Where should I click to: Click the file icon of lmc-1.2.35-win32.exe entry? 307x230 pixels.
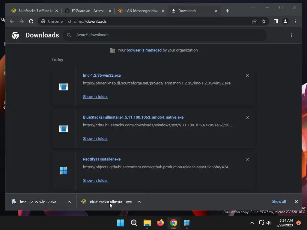(x=64, y=87)
